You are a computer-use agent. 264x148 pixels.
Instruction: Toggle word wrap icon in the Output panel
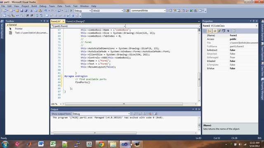(156, 114)
